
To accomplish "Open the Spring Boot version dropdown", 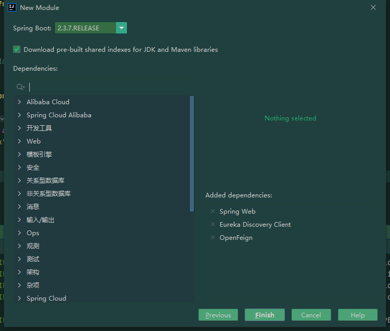I will point(121,28).
